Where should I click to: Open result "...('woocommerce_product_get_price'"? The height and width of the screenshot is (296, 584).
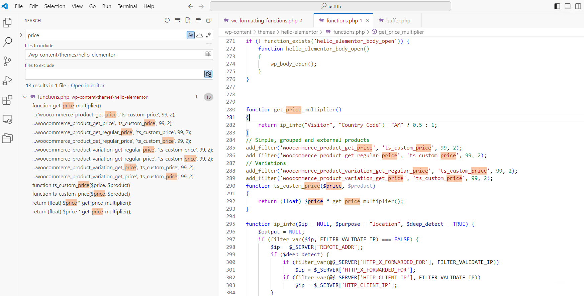point(104,115)
